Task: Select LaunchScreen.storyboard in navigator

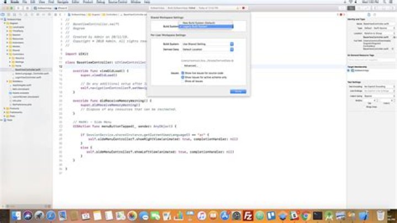Action: click(26, 97)
